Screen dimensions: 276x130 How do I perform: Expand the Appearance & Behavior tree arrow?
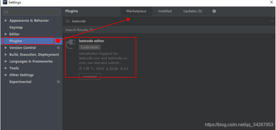6,20
